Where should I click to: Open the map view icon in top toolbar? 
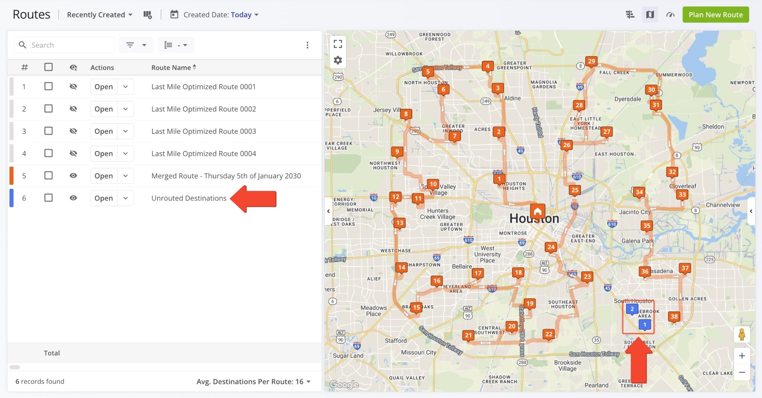[650, 15]
